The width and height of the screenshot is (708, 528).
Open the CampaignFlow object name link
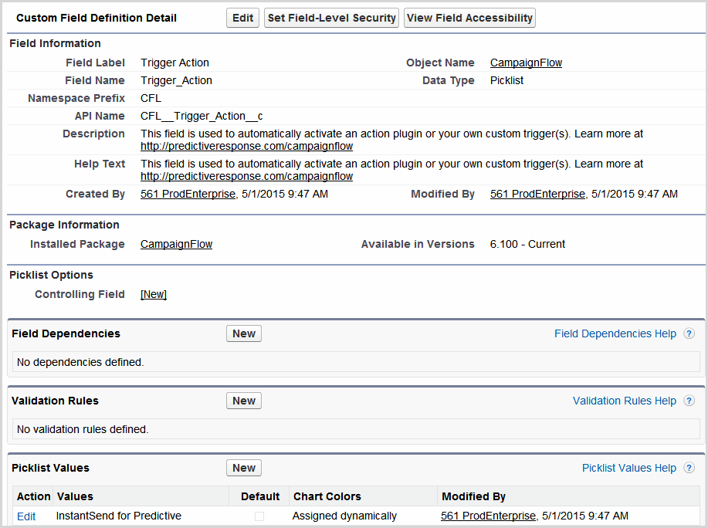(526, 63)
